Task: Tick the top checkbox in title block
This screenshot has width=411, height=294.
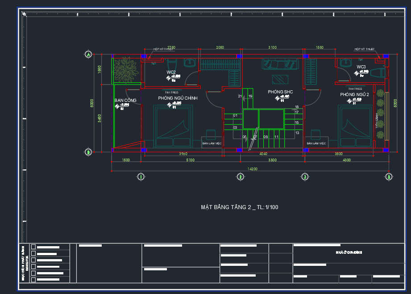Action: coord(33,247)
